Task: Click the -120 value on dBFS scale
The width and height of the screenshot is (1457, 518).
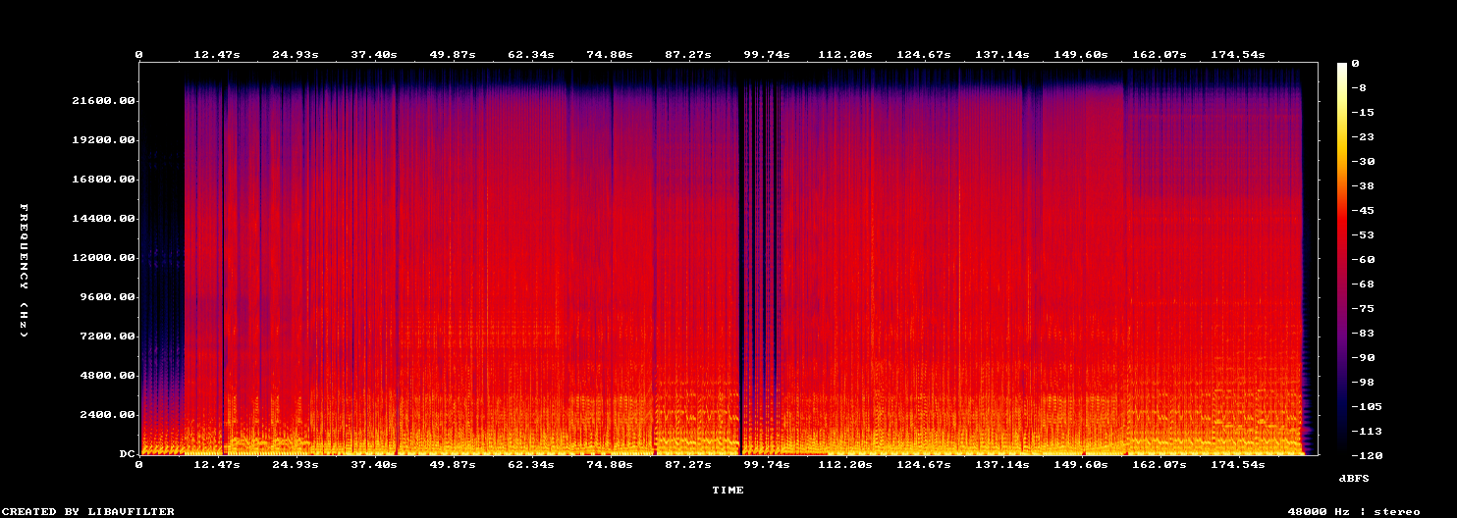Action: pyautogui.click(x=1367, y=456)
